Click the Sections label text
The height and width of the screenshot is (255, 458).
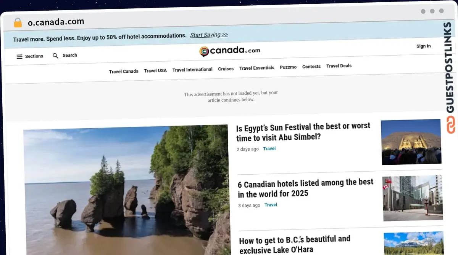[x=34, y=56]
